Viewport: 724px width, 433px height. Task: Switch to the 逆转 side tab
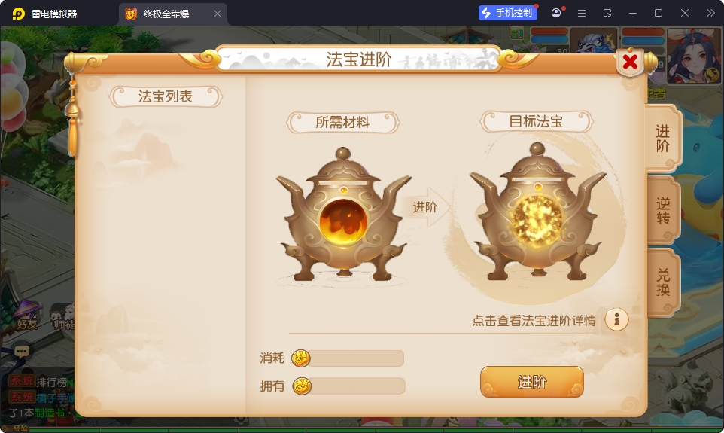point(664,211)
